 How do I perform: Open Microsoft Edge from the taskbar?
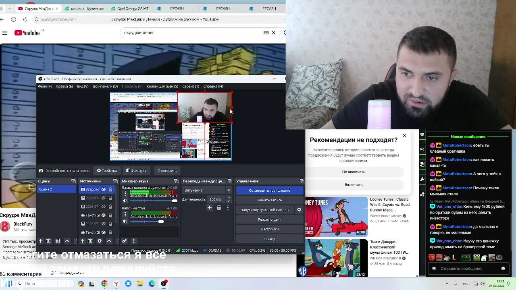tap(152, 284)
